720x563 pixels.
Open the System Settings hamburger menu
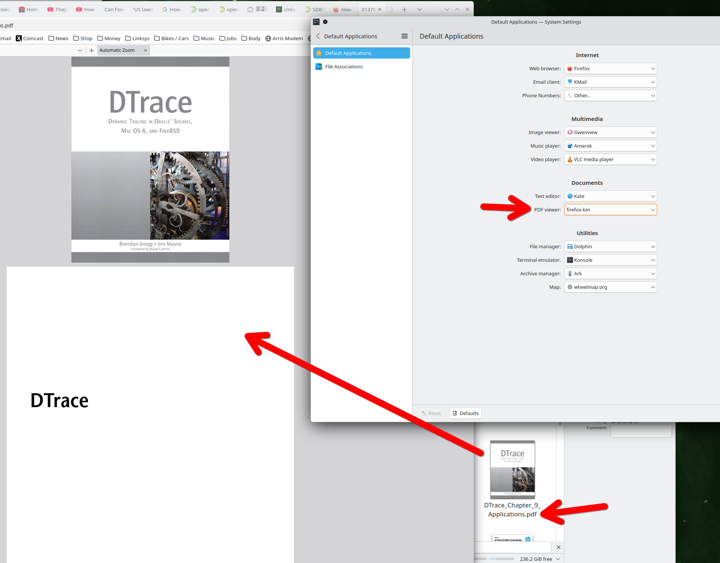pos(404,36)
